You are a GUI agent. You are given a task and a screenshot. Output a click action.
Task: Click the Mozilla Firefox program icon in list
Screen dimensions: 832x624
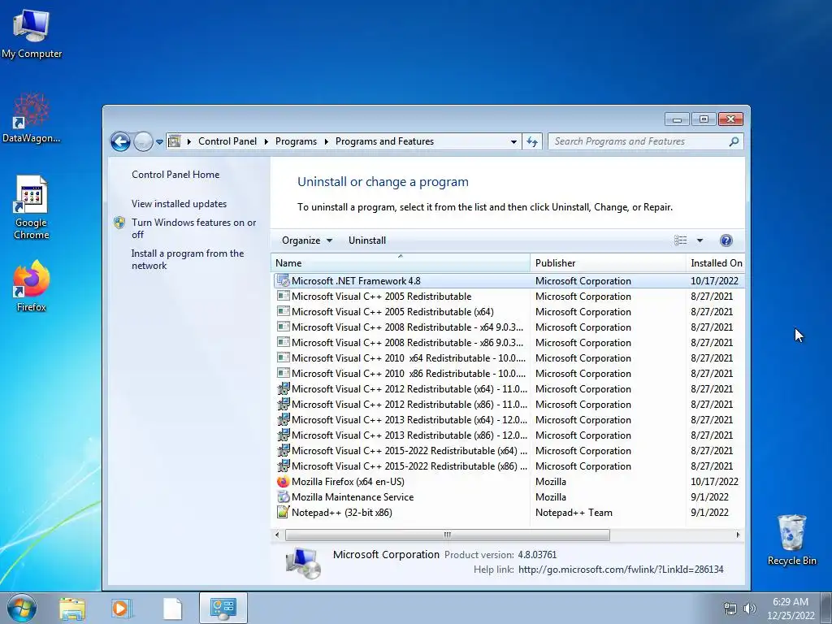(284, 481)
